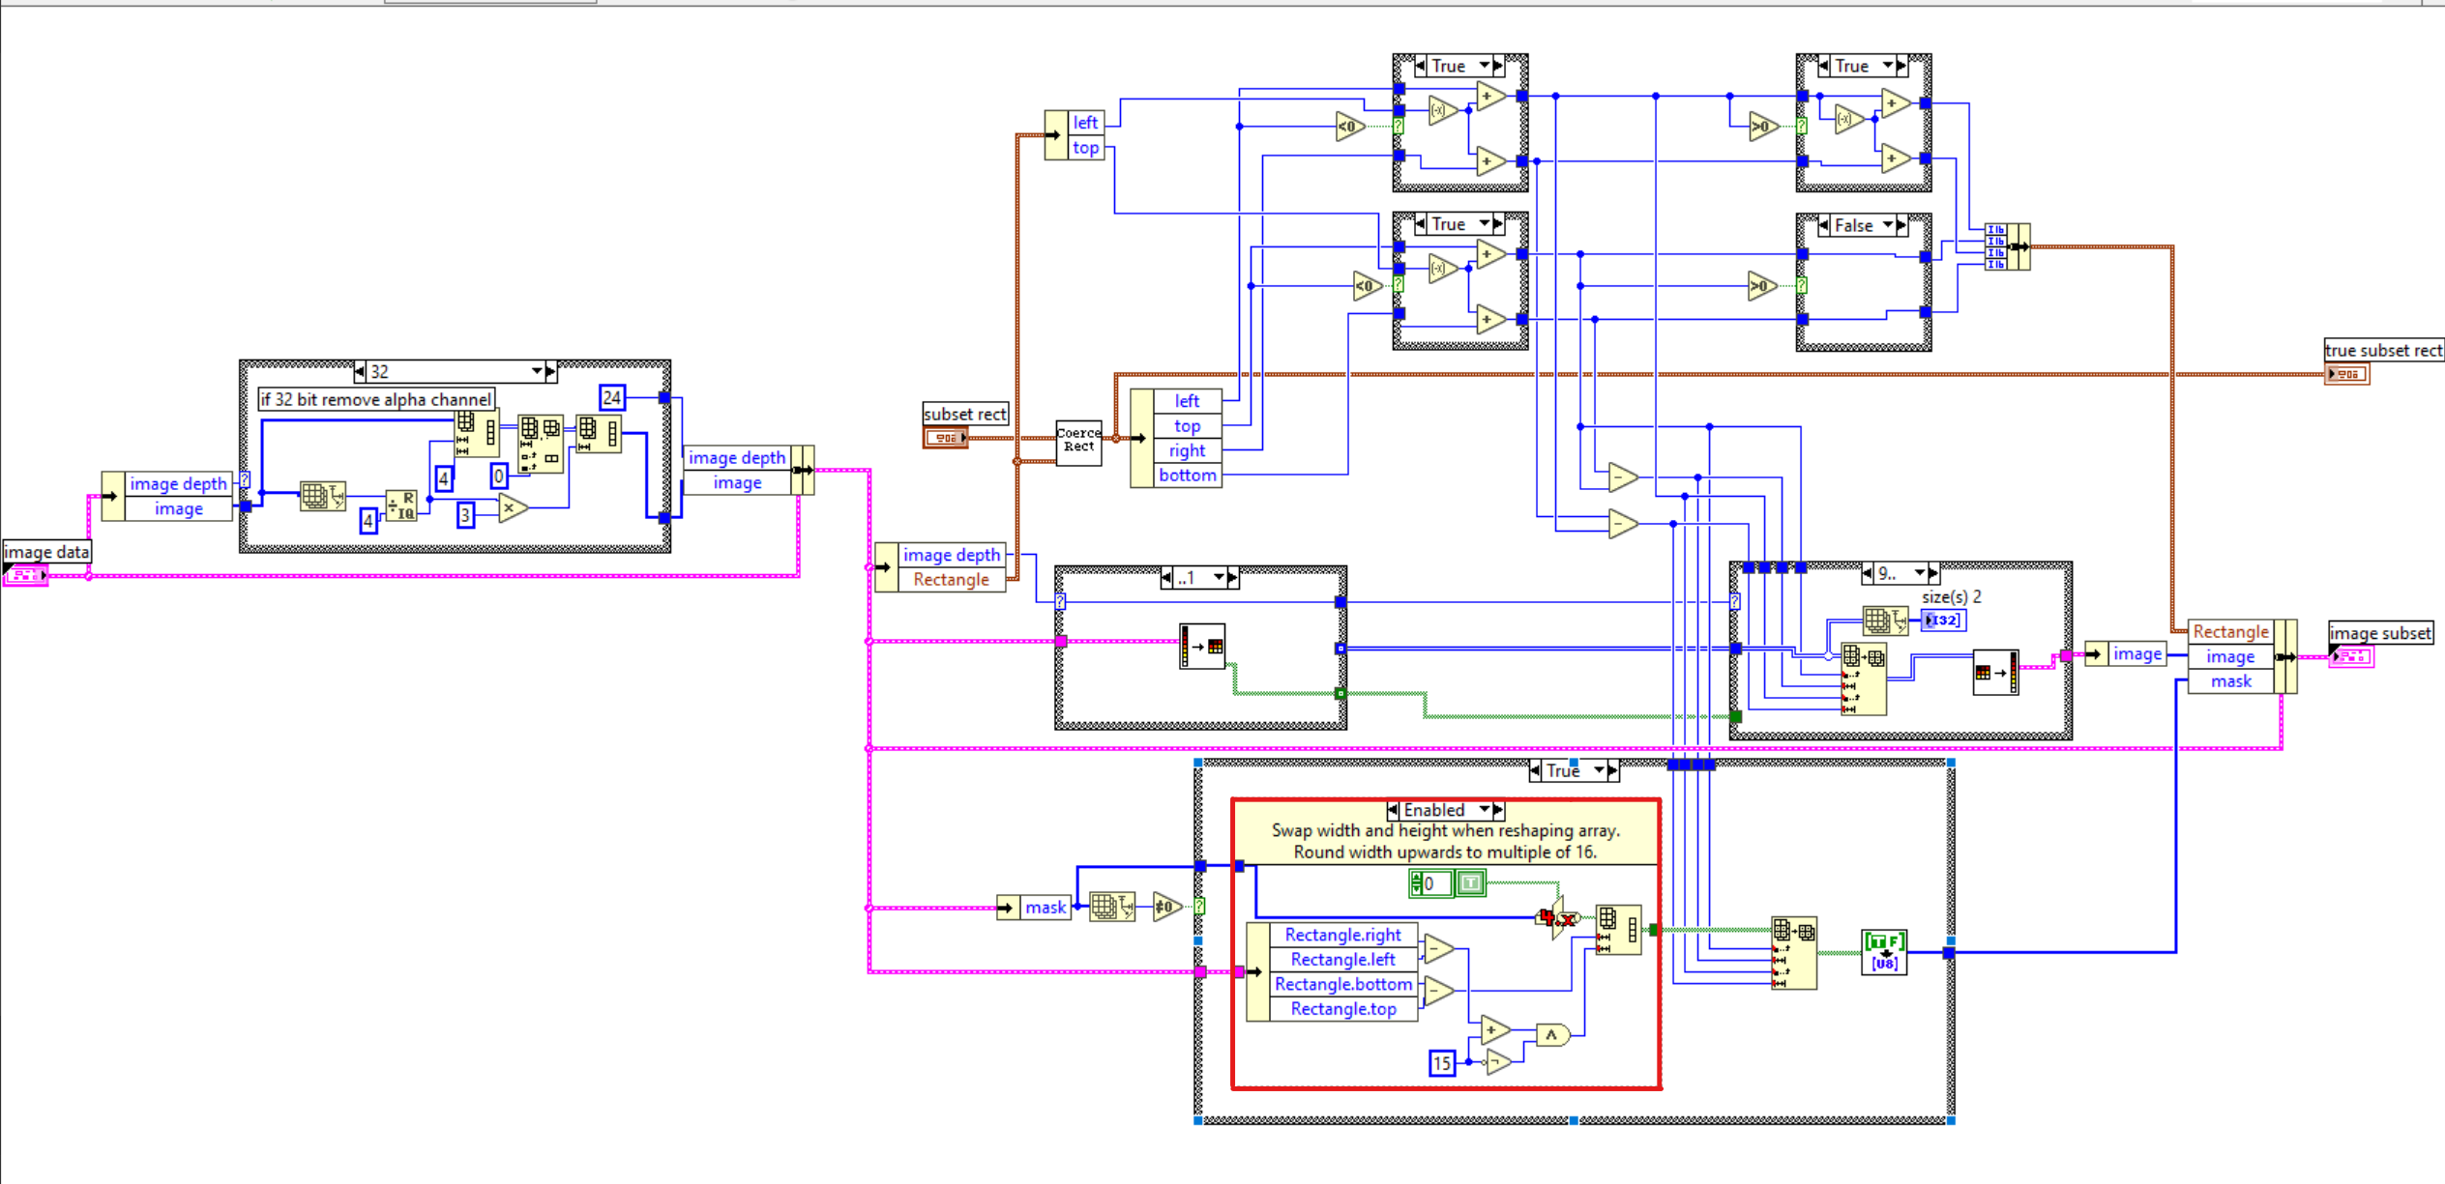Click the Array Size node after mask

[x=1112, y=907]
